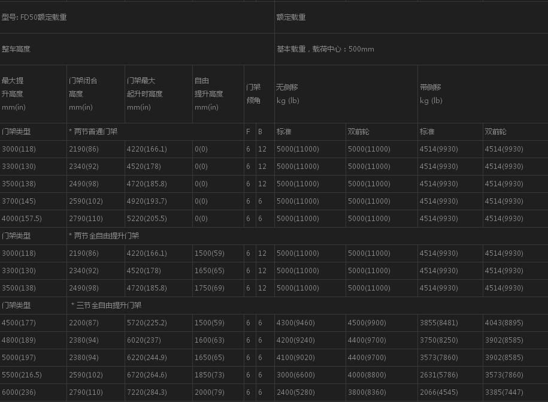Image resolution: width=548 pixels, height=402 pixels.
Task: Select the 两节全自由提升门架 mast type row
Action: [x=104, y=236]
